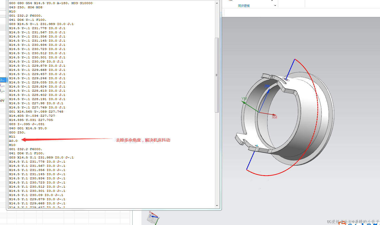
Task: Select the XM axis handle in the viewport
Action: tap(274, 115)
